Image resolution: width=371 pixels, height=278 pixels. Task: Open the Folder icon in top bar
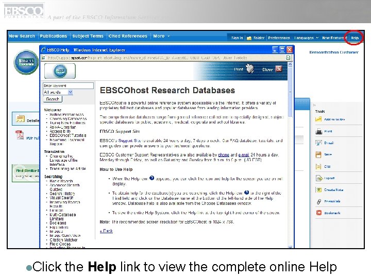tap(249, 38)
